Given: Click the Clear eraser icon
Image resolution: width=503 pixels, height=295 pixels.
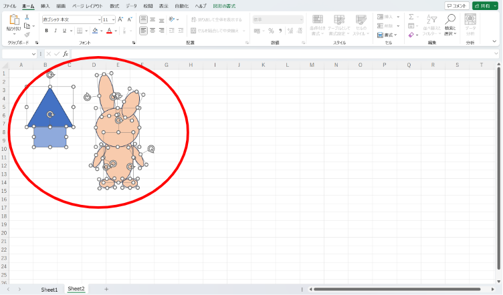Looking at the screenshot, I should [x=411, y=35].
